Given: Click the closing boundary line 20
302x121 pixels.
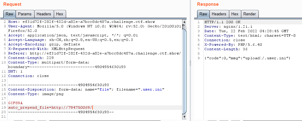Looking at the screenshot, I should click(x=61, y=112).
